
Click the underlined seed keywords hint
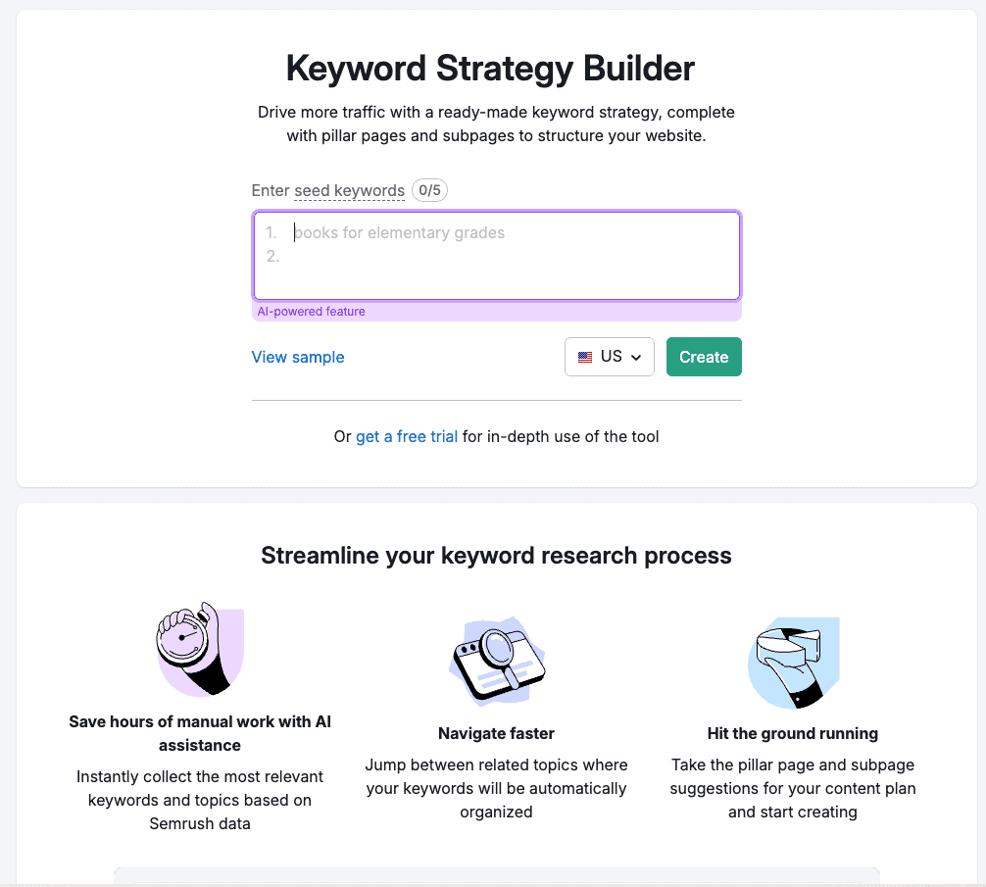(350, 190)
